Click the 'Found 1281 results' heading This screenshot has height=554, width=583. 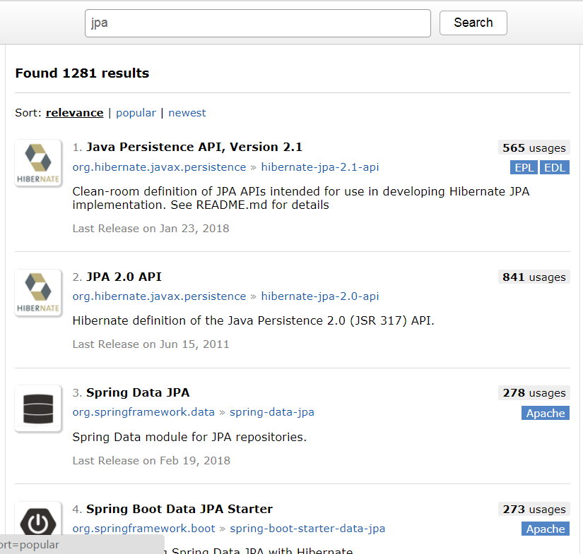(82, 73)
